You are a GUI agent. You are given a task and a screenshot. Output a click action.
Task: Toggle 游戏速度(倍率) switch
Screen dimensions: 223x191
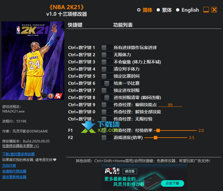[107, 138]
